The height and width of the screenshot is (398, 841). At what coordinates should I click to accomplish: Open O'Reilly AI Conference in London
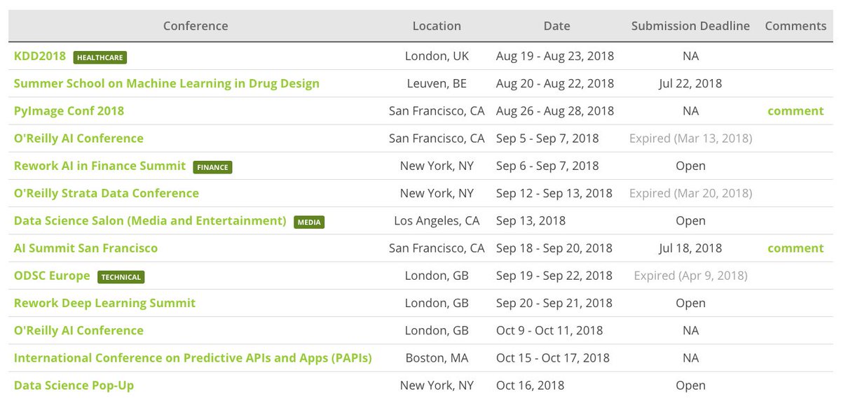pos(78,330)
